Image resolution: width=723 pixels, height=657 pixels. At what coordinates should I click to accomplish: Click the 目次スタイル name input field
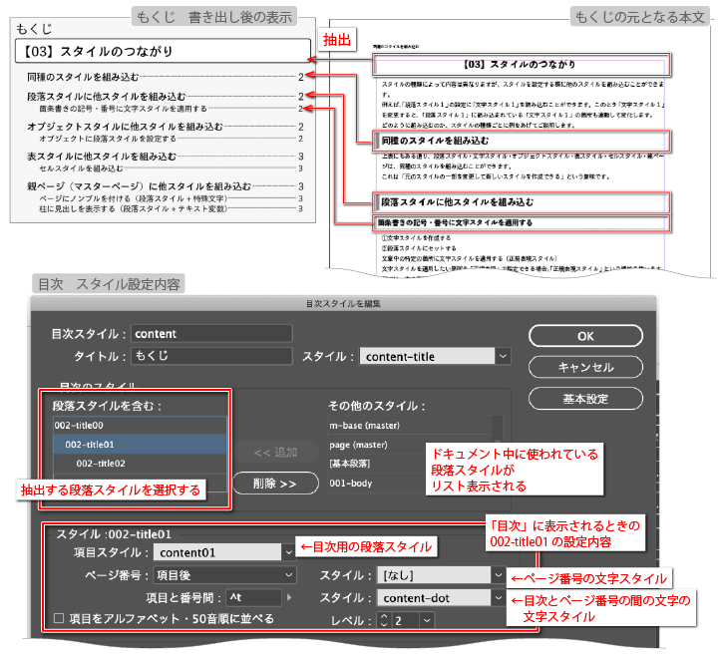(209, 334)
